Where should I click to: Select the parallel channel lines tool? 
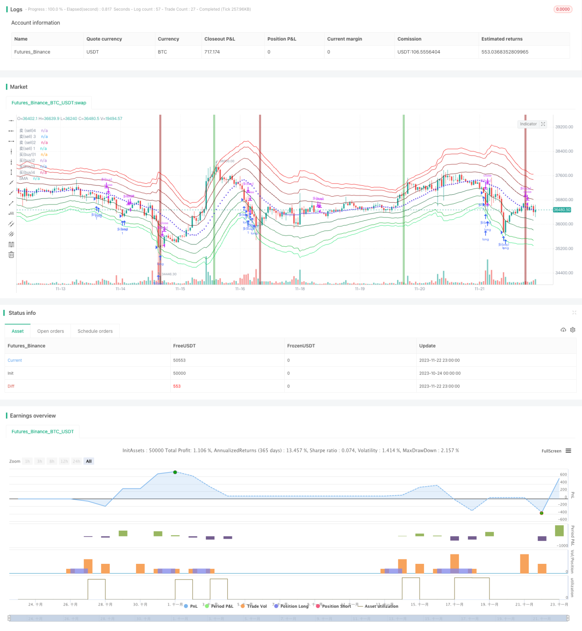[x=11, y=223]
